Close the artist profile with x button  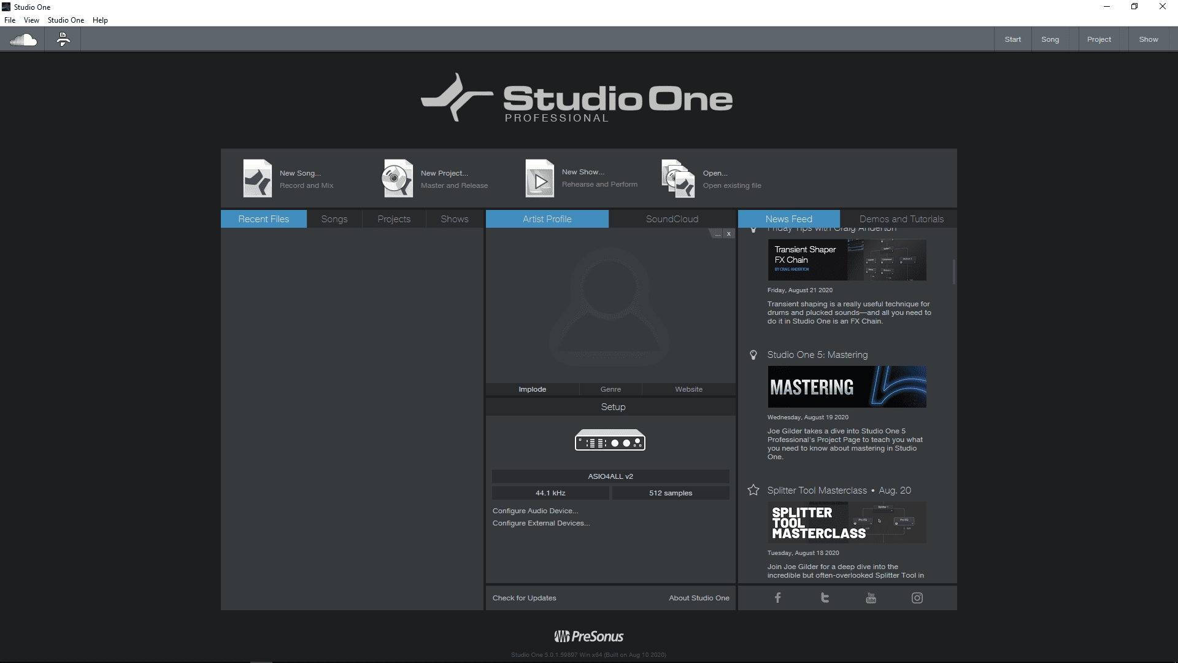point(728,234)
